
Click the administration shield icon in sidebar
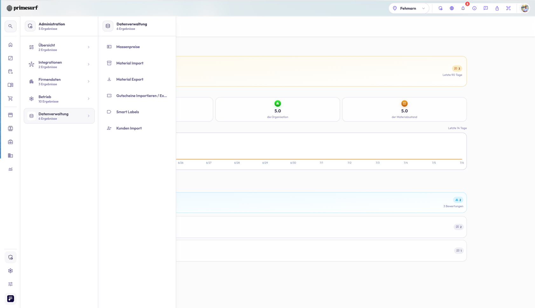(x=10, y=258)
